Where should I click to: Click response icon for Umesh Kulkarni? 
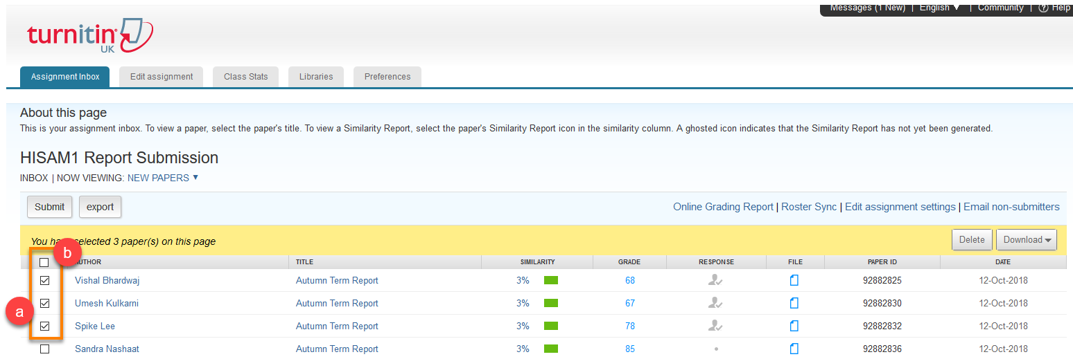click(715, 303)
